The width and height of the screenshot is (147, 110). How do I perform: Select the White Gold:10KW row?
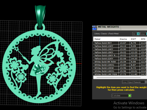(x=120, y=68)
